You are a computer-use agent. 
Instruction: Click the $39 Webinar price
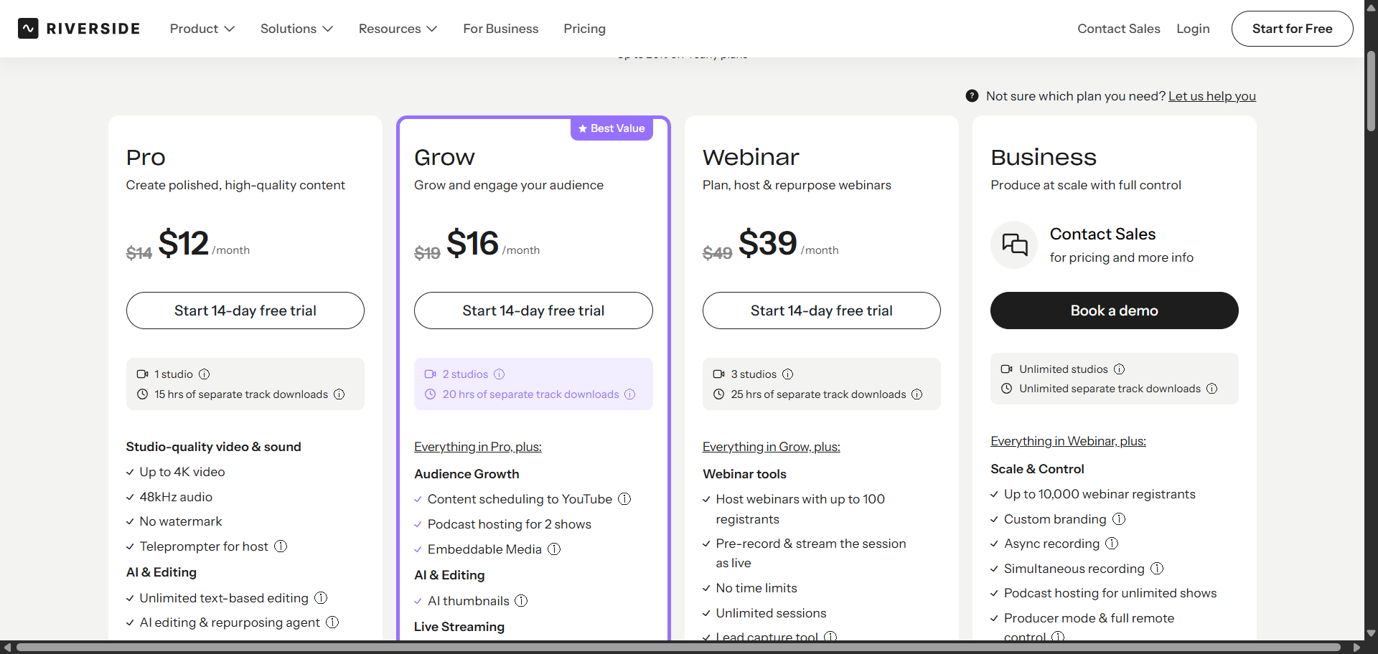[x=768, y=242]
